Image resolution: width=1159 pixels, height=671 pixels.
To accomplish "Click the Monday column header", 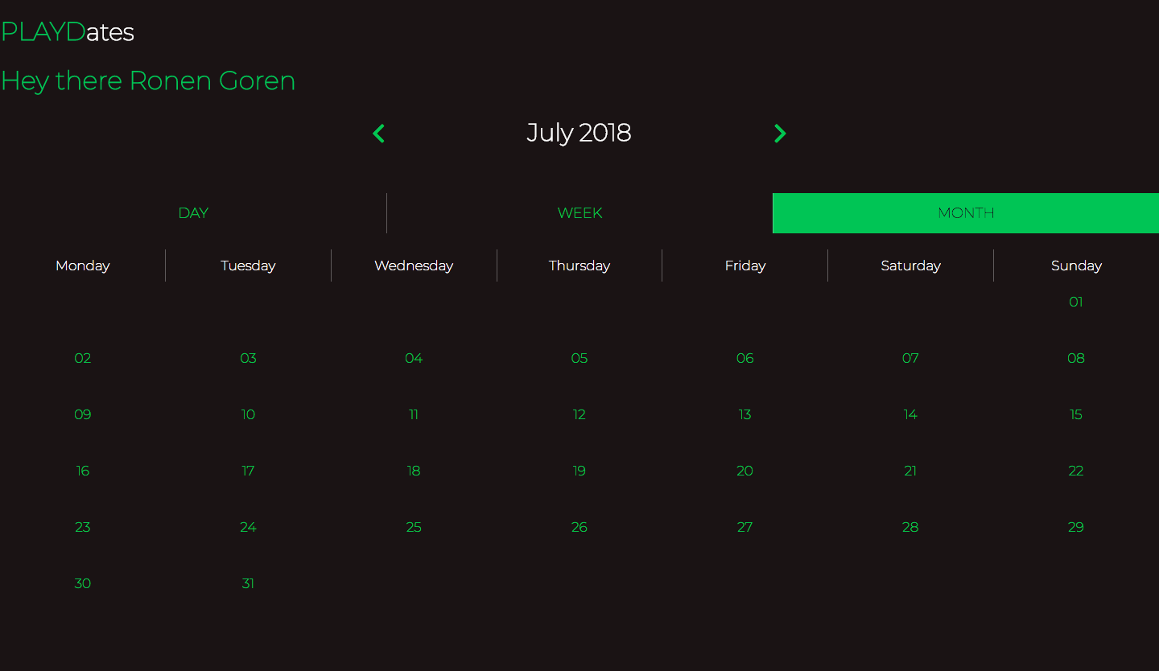I will 82,266.
